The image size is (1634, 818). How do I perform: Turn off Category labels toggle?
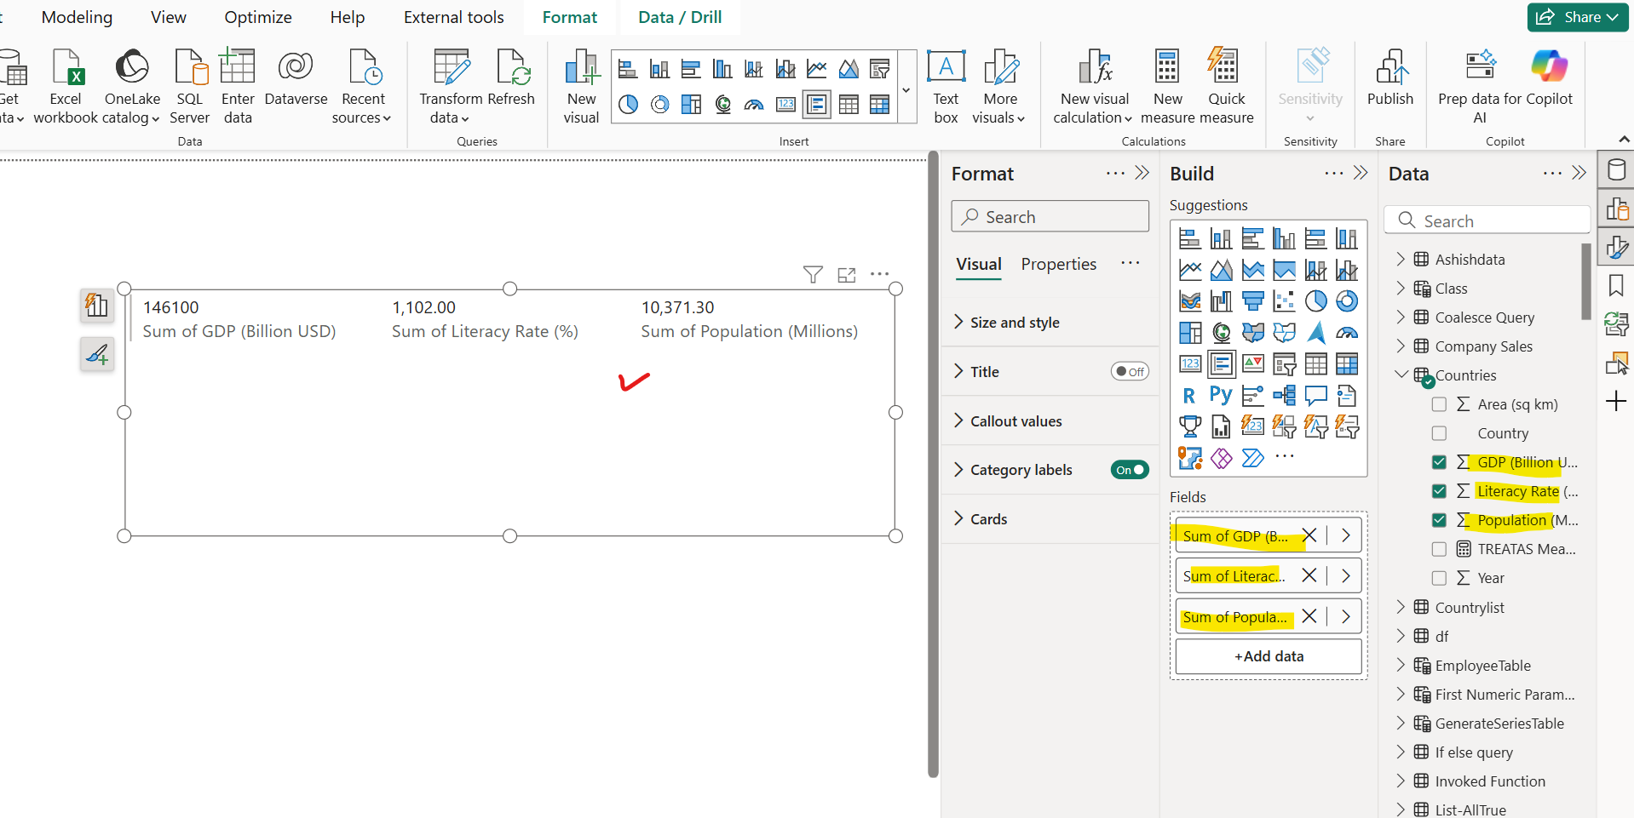pyautogui.click(x=1130, y=470)
